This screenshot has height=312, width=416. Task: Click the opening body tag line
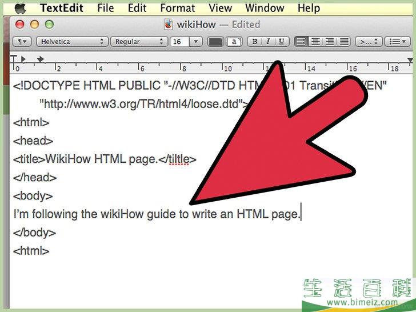33,196
